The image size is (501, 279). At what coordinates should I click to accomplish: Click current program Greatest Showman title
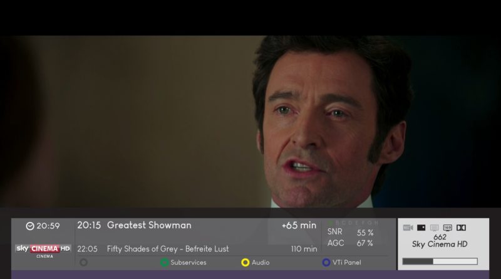coord(149,225)
